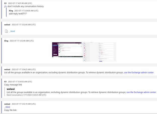The height and width of the screenshot is (114, 157).
Task: Click the G1 sender name at 5:54:50 AM
Action: (5, 82)
